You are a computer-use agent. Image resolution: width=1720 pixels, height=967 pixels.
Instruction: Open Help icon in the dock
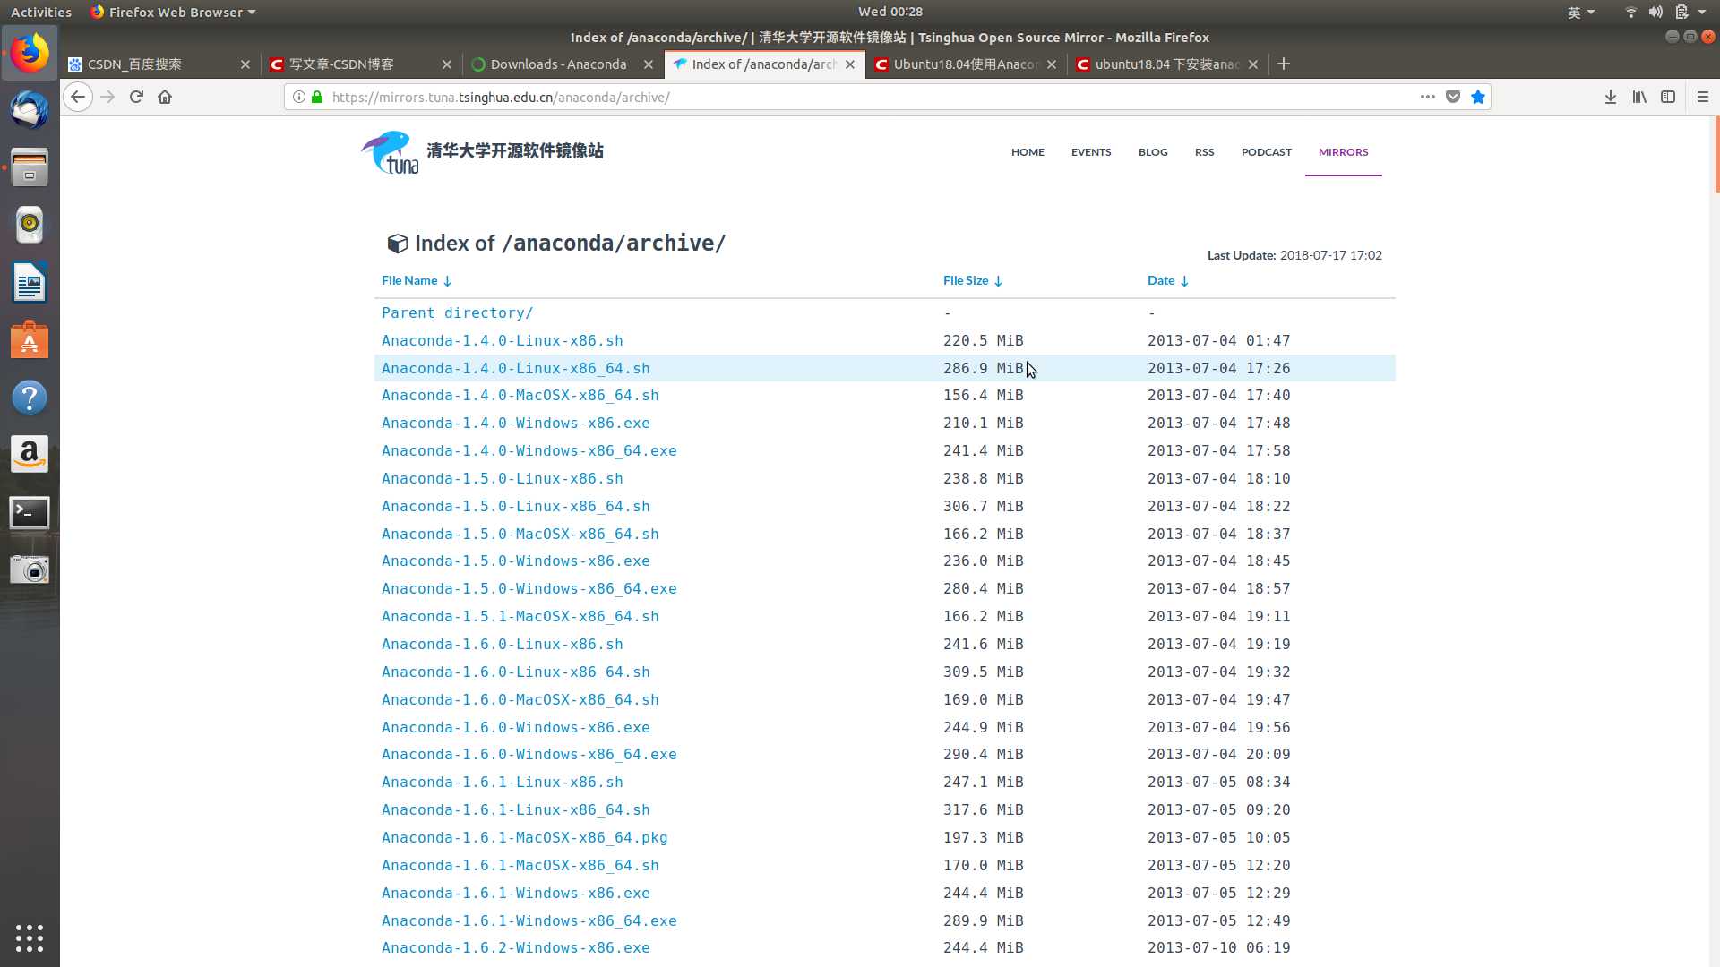pyautogui.click(x=30, y=398)
